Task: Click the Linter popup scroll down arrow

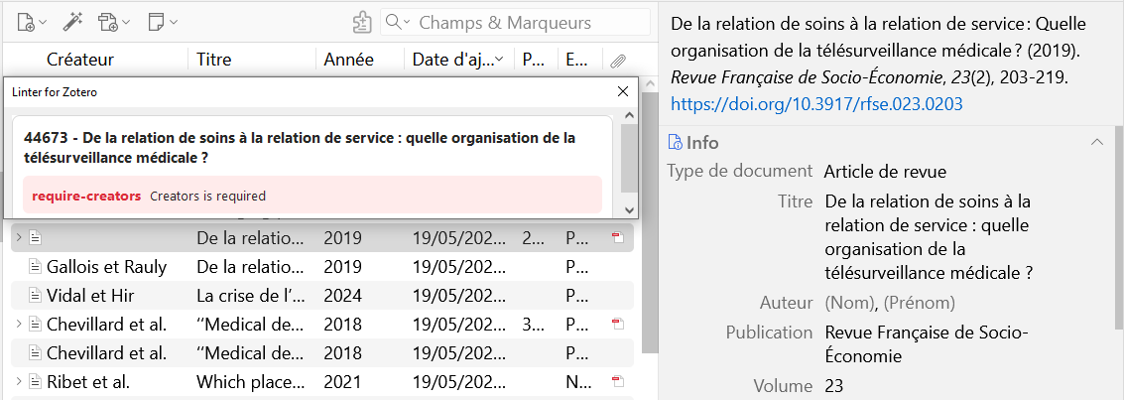Action: 629,210
